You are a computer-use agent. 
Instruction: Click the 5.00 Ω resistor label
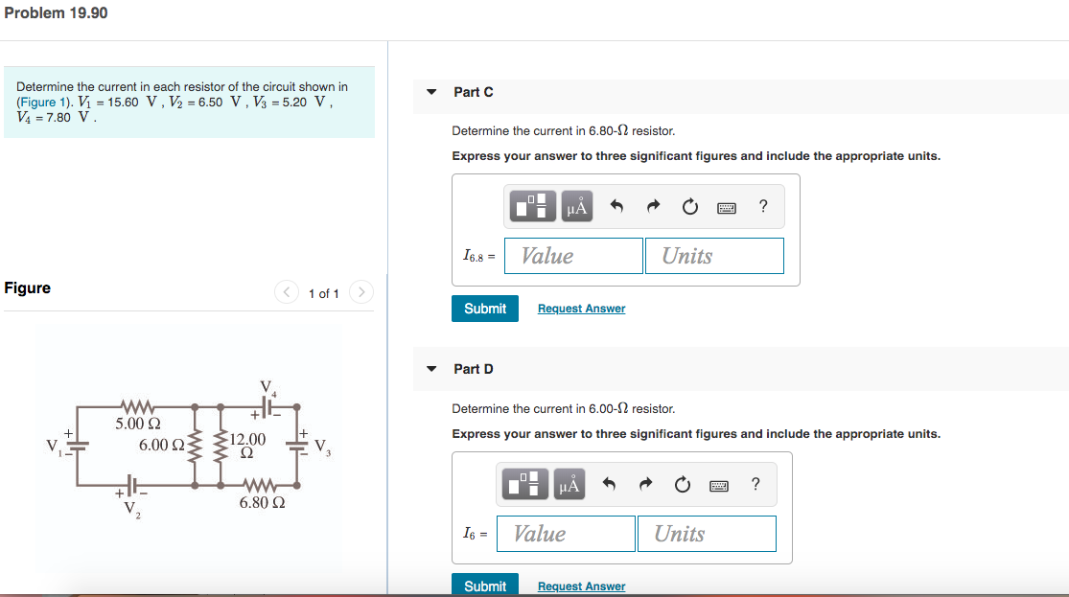(138, 424)
